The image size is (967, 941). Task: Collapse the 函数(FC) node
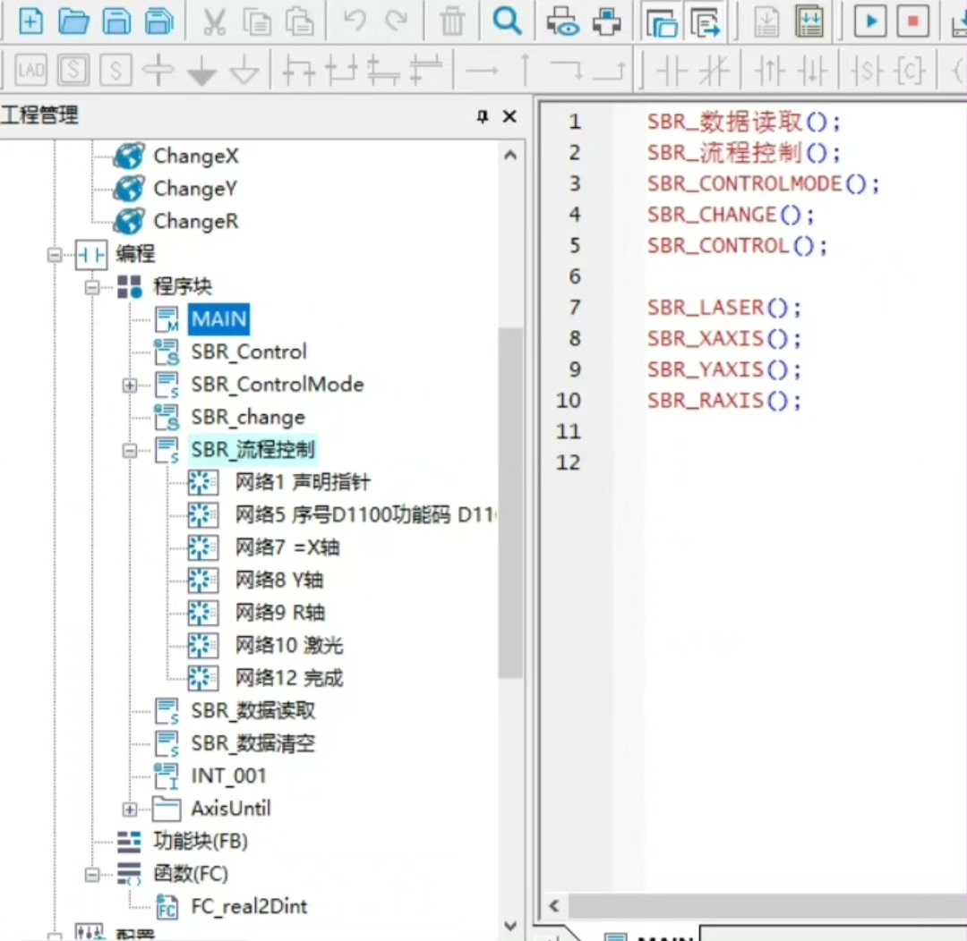pos(92,875)
